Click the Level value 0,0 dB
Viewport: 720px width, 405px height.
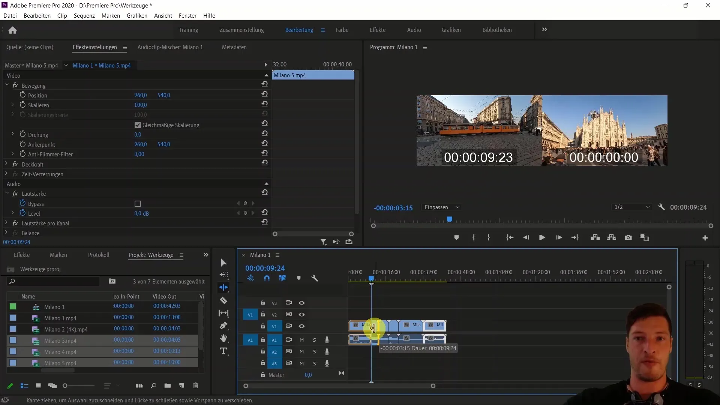click(x=141, y=213)
